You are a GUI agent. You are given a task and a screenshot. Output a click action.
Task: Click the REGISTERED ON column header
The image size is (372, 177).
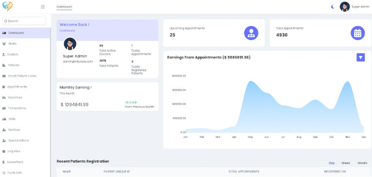pos(335,171)
